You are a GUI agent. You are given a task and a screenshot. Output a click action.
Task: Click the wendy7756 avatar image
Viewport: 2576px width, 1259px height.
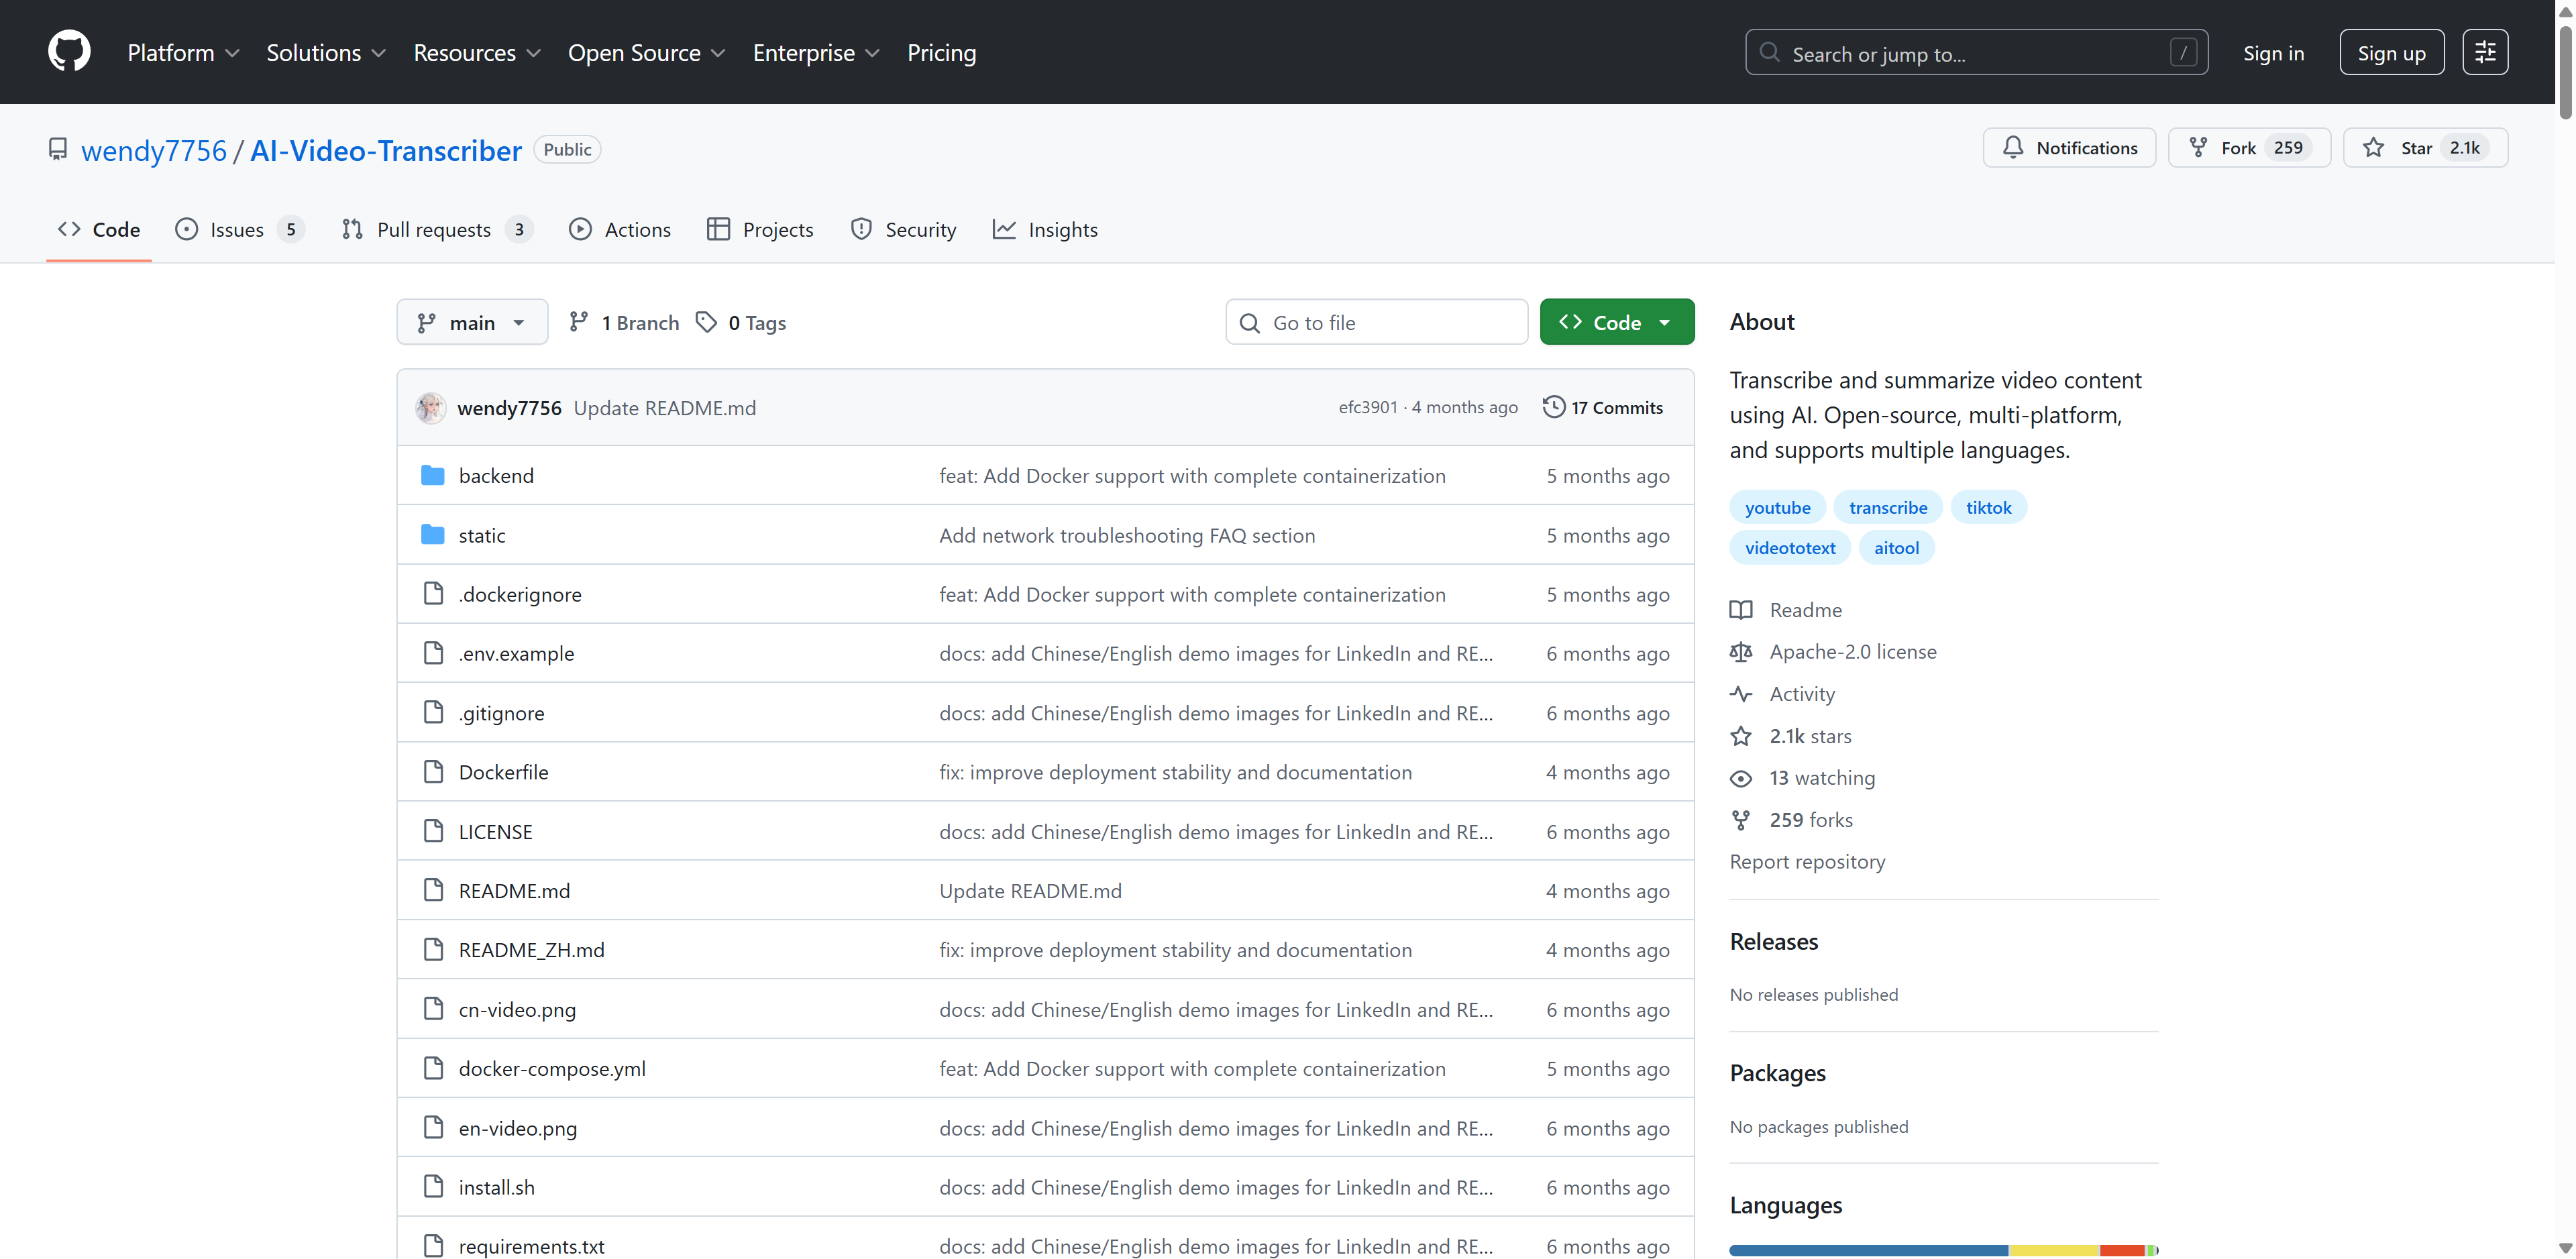[x=431, y=408]
